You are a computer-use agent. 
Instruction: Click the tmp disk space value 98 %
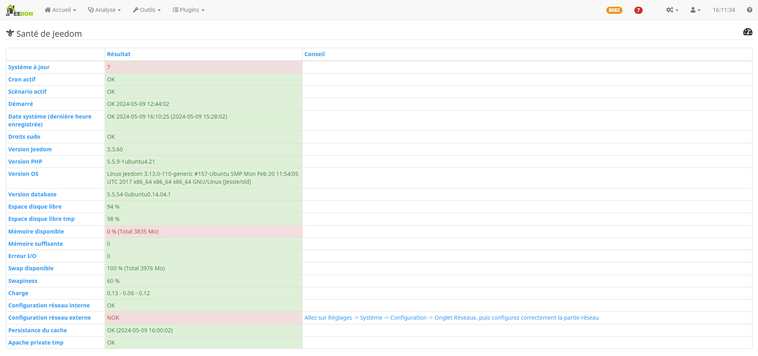click(x=113, y=219)
